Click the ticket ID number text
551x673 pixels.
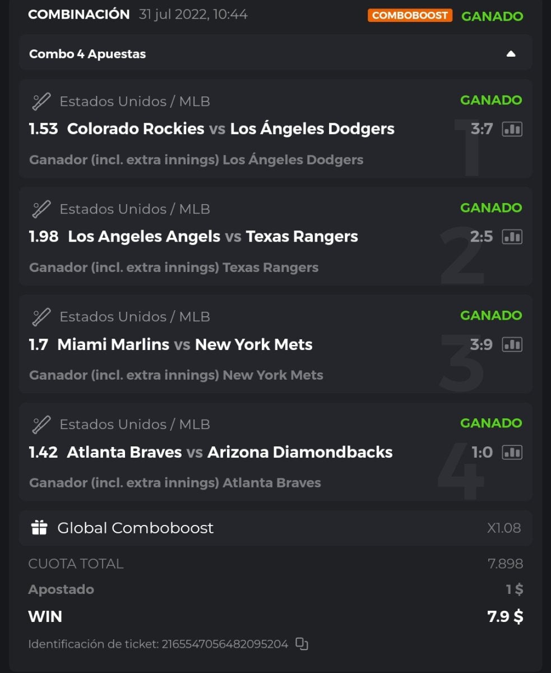pos(225,644)
